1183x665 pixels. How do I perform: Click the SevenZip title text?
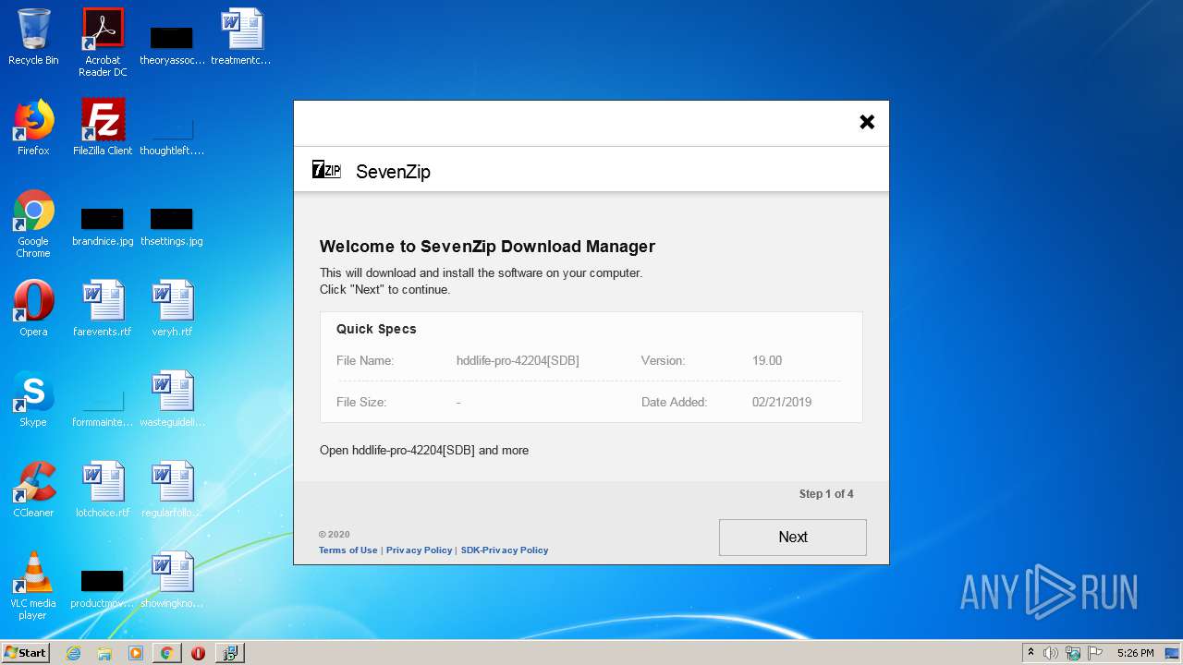pos(393,172)
